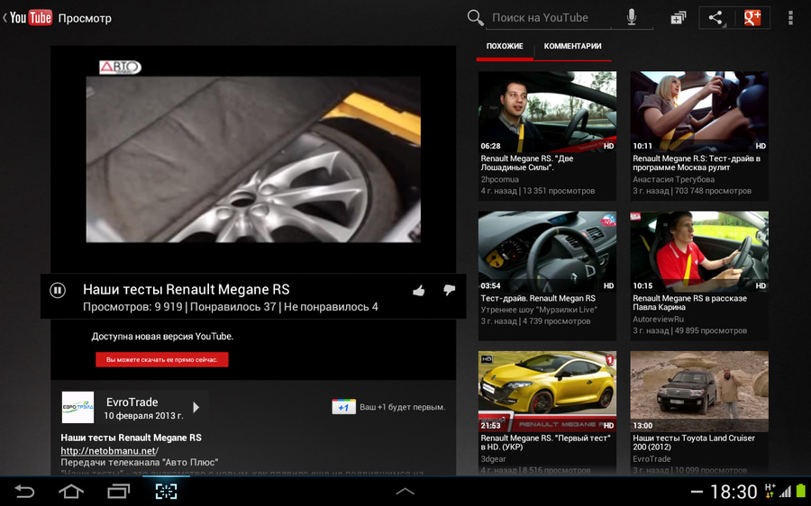Open the EvroTrade channel avatar
The image size is (811, 506).
point(77,407)
